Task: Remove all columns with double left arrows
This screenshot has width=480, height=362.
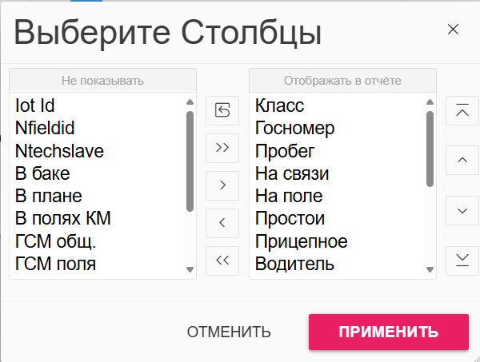Action: click(x=222, y=261)
